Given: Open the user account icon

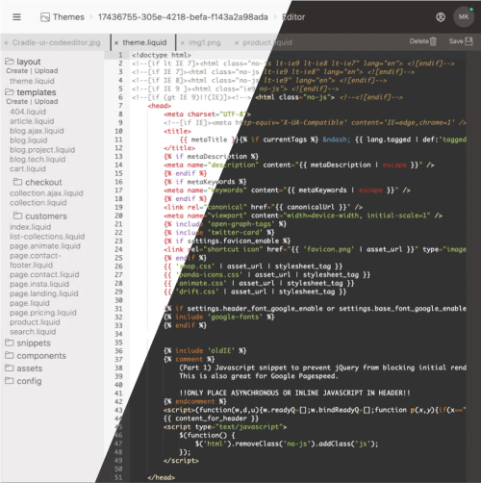Looking at the screenshot, I should pyautogui.click(x=441, y=17).
